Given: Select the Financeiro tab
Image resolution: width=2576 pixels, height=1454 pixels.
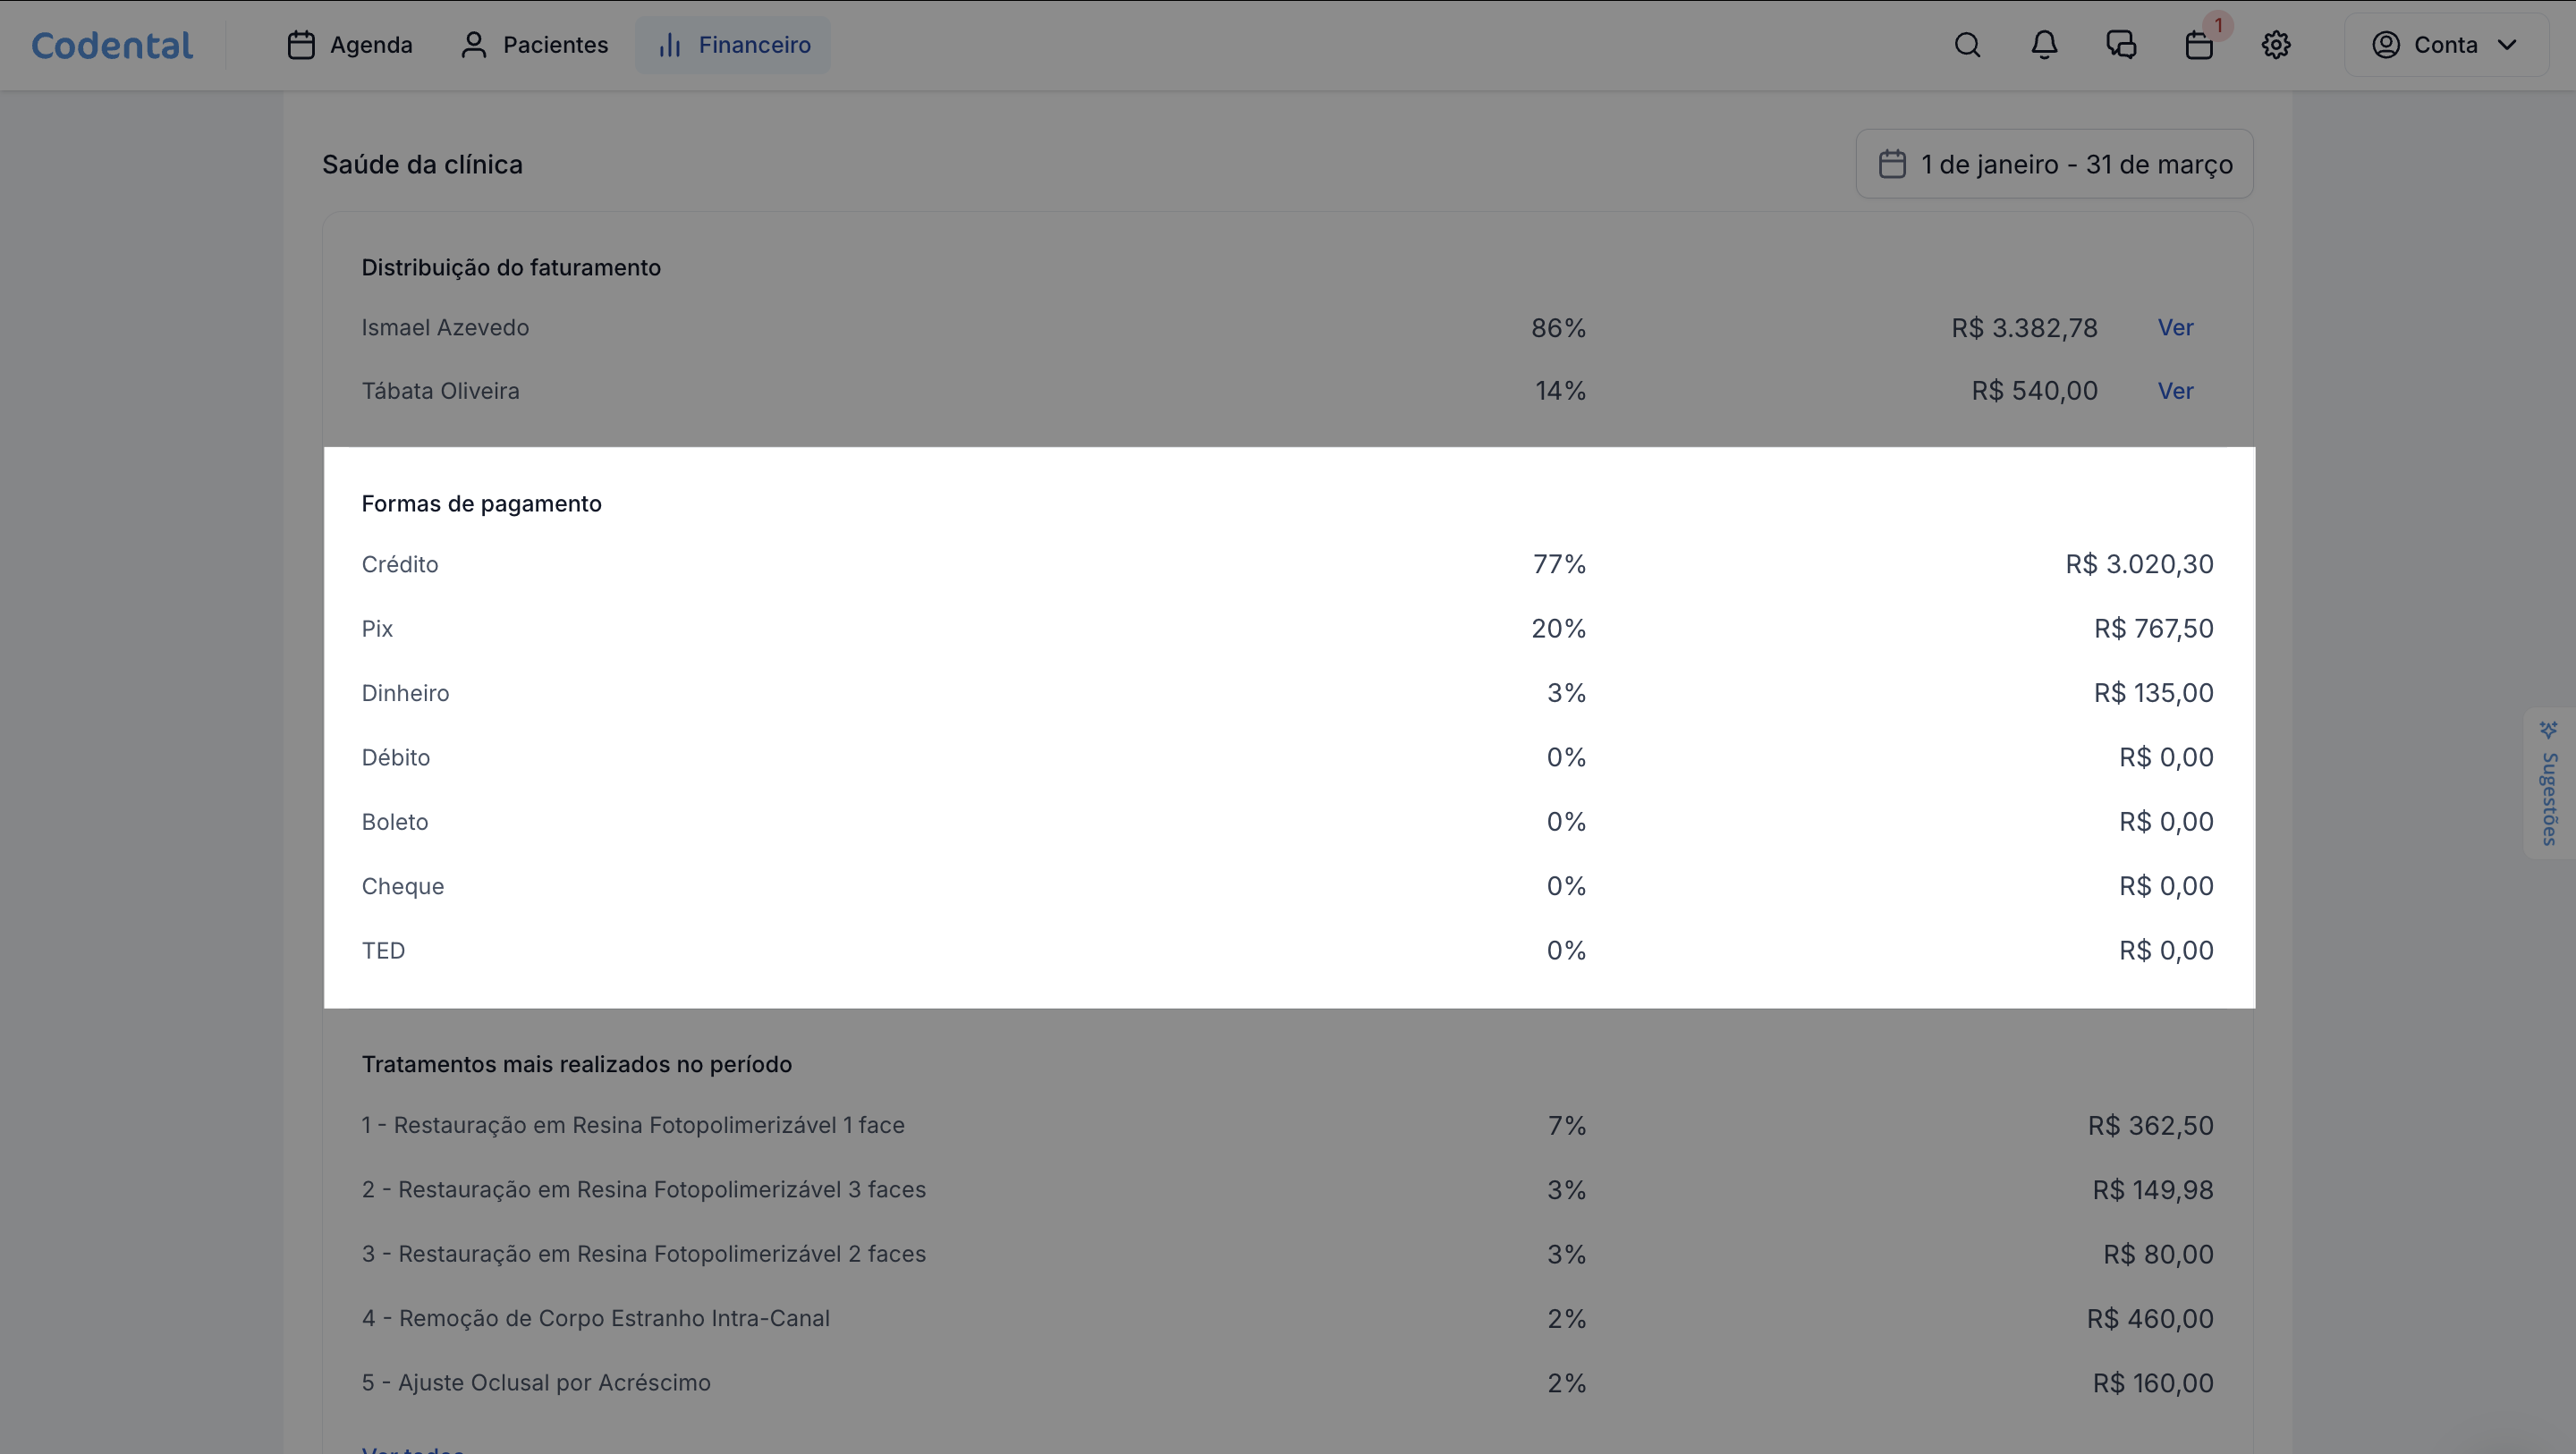Looking at the screenshot, I should tap(733, 45).
